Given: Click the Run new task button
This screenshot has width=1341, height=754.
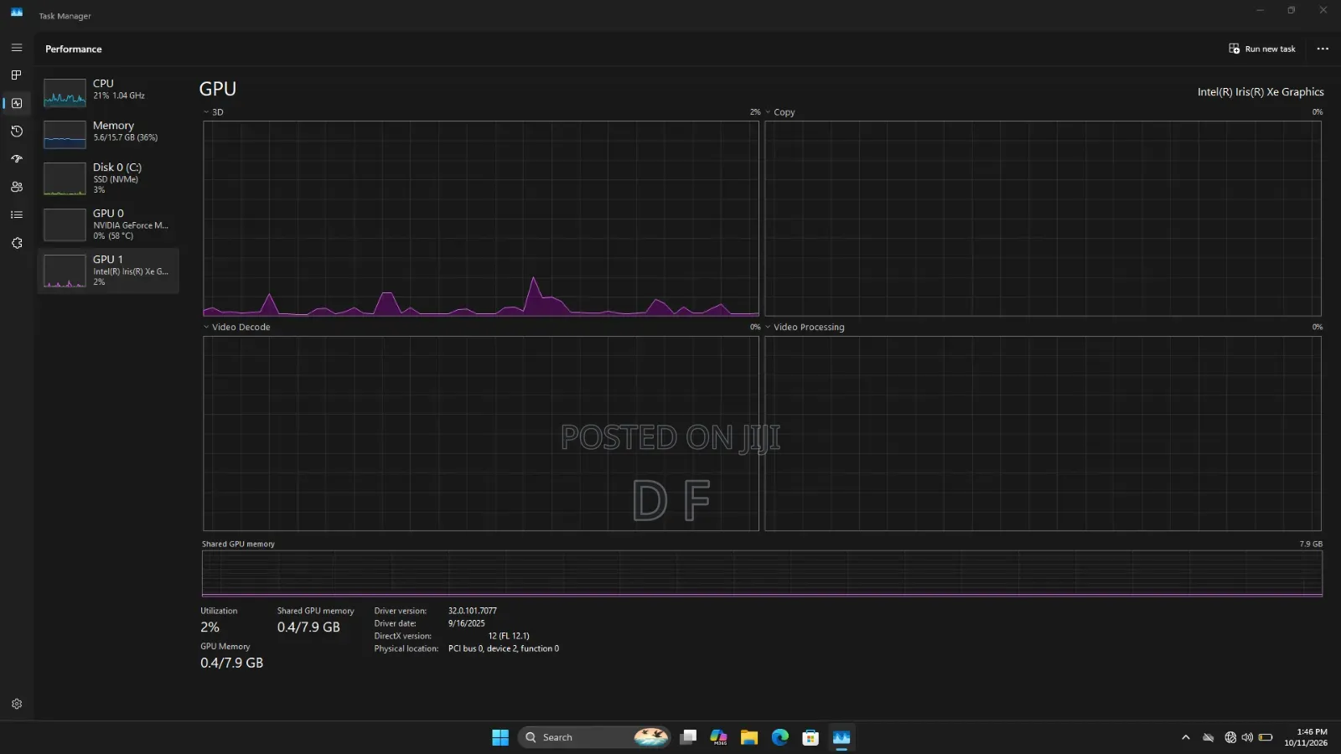Looking at the screenshot, I should [1262, 49].
